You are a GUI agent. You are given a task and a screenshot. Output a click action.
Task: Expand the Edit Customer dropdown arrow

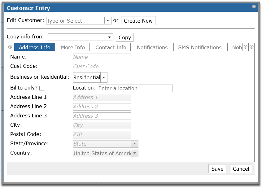(x=108, y=21)
